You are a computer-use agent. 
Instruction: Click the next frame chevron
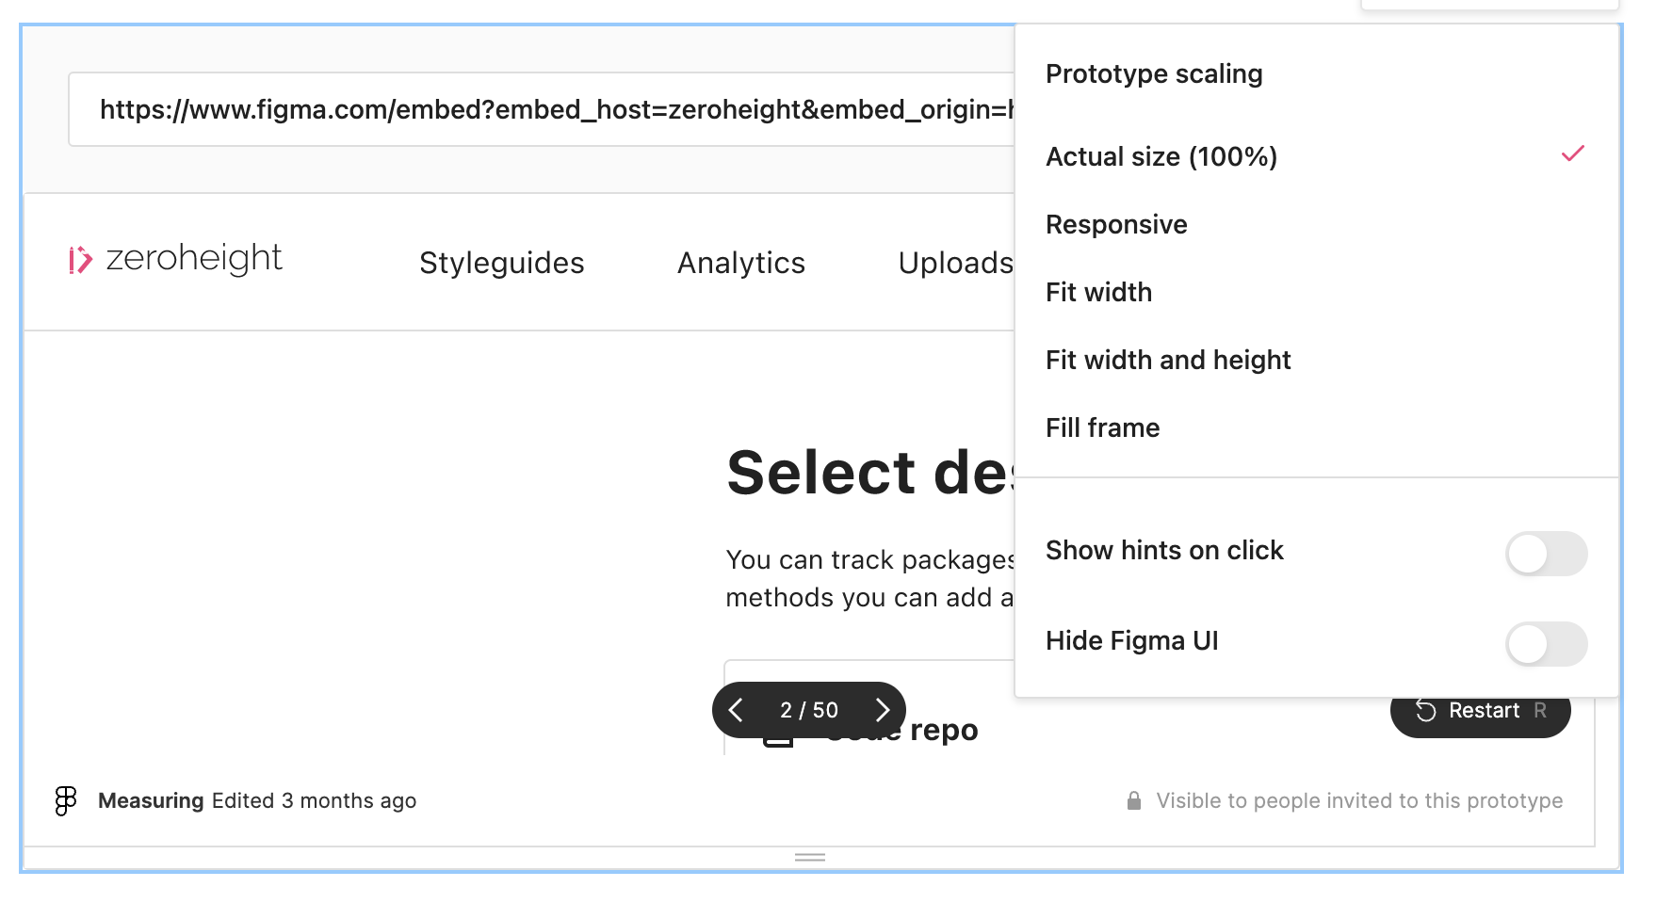pos(883,709)
